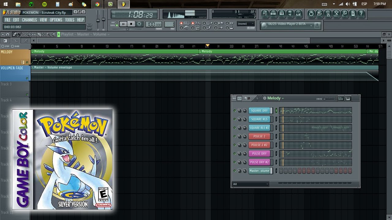Open the All channel filter dropdown
Viewport: 392px width, 220px height.
click(x=251, y=184)
